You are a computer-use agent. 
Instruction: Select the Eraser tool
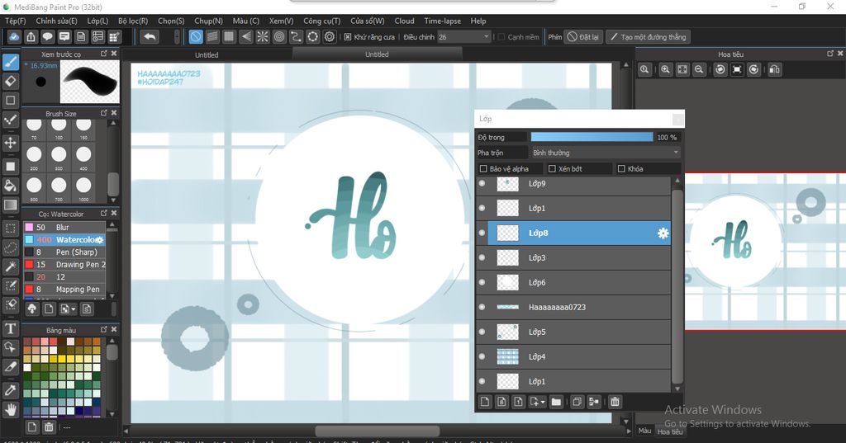point(10,82)
